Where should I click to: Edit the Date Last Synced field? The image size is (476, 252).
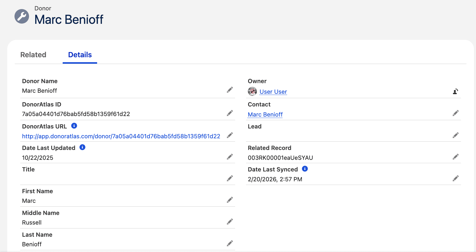click(x=456, y=178)
